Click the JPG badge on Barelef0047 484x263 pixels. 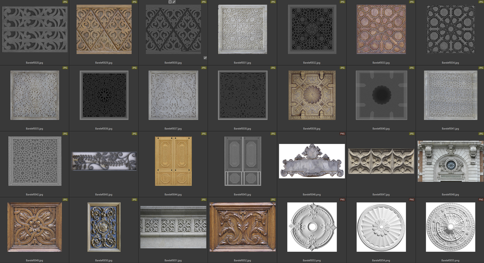click(x=412, y=134)
